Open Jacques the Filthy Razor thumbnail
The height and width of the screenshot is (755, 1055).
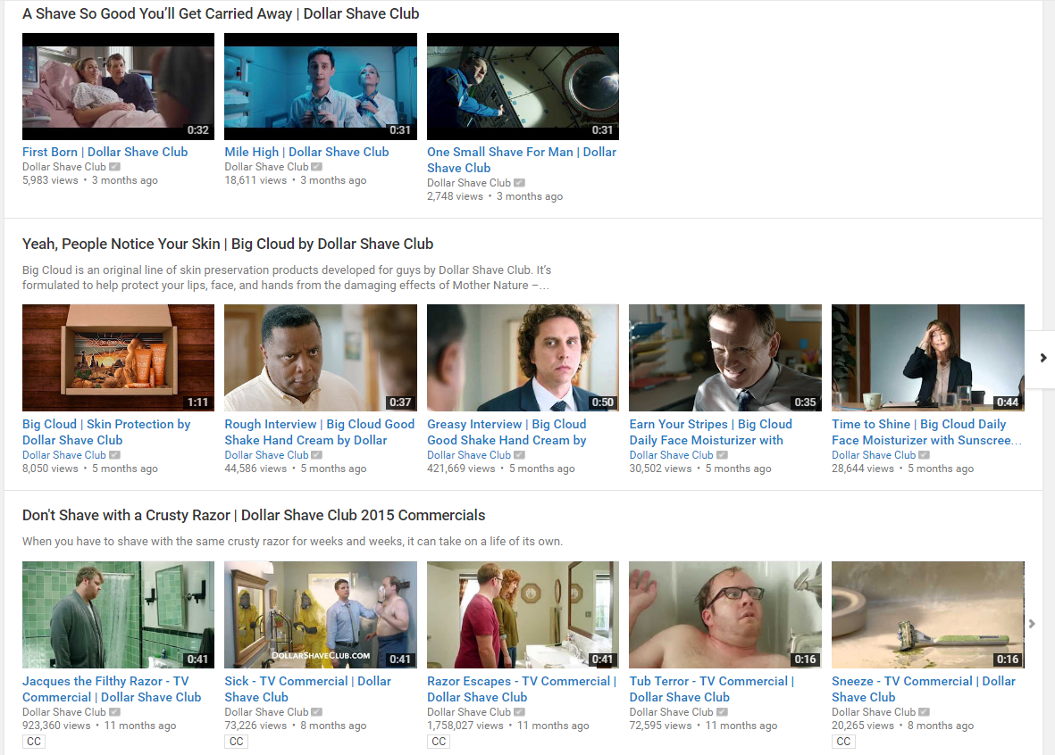click(x=119, y=615)
